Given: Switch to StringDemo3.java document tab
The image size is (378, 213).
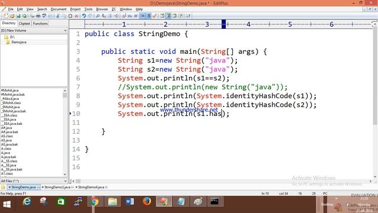Looking at the screenshot, I should tap(57, 187).
